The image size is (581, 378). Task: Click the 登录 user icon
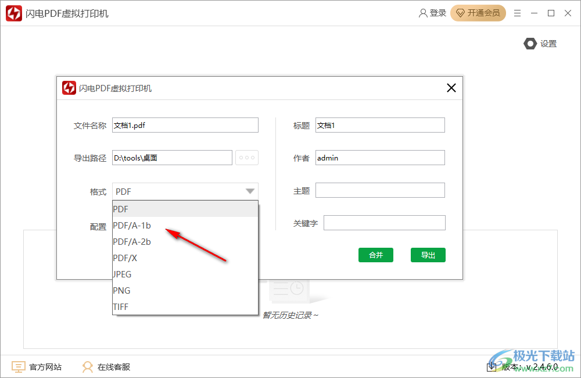pyautogui.click(x=423, y=13)
